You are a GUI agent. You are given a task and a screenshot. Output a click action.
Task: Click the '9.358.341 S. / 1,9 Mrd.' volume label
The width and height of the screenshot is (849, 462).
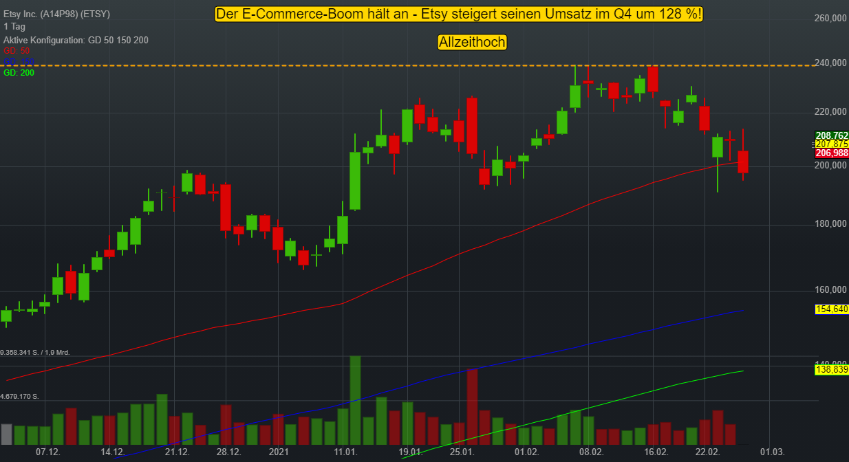pos(35,353)
